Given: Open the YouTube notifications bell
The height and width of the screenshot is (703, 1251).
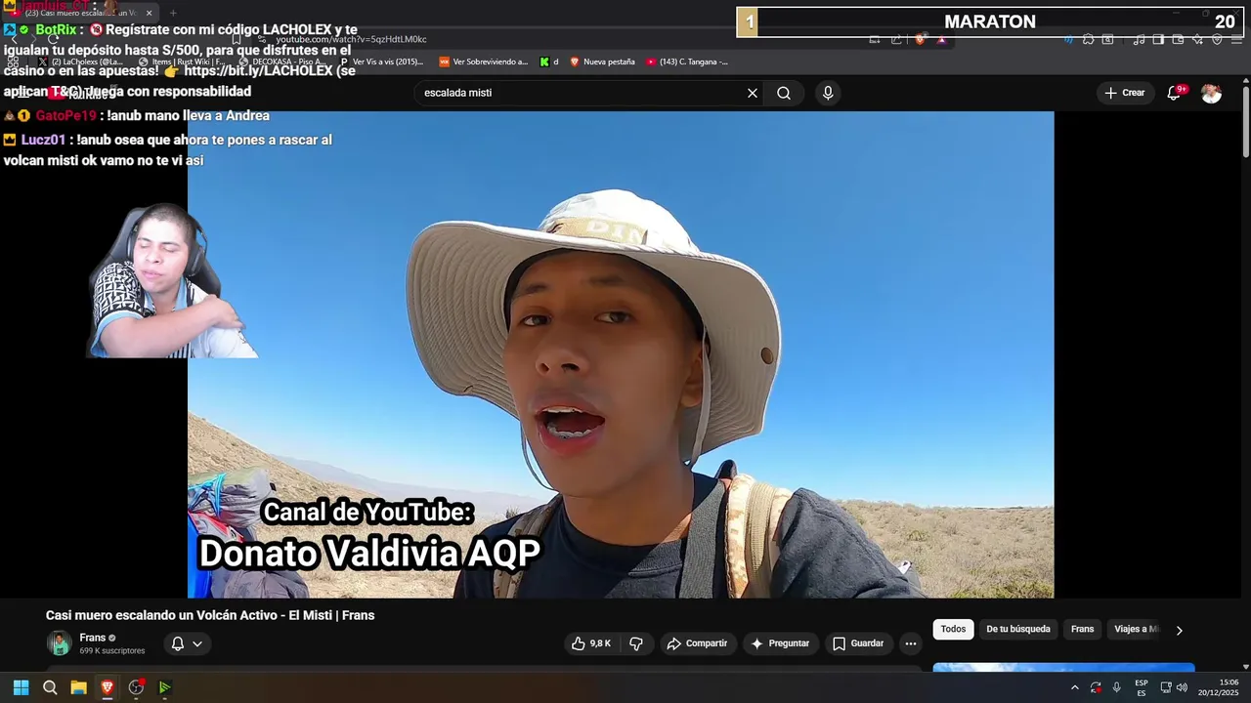Looking at the screenshot, I should tap(1175, 93).
